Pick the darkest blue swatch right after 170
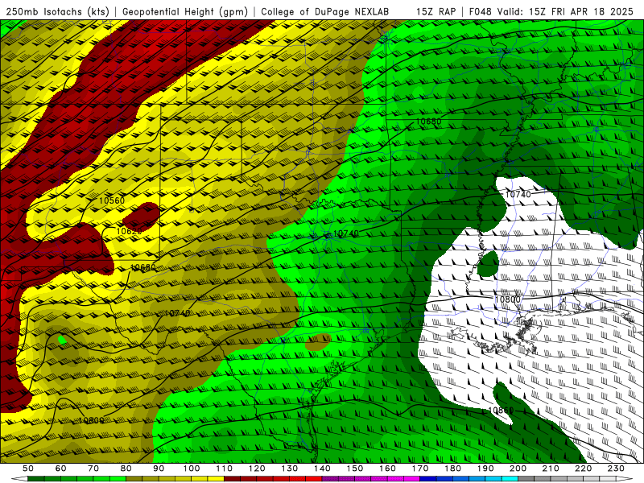644x483 pixels. coord(428,479)
